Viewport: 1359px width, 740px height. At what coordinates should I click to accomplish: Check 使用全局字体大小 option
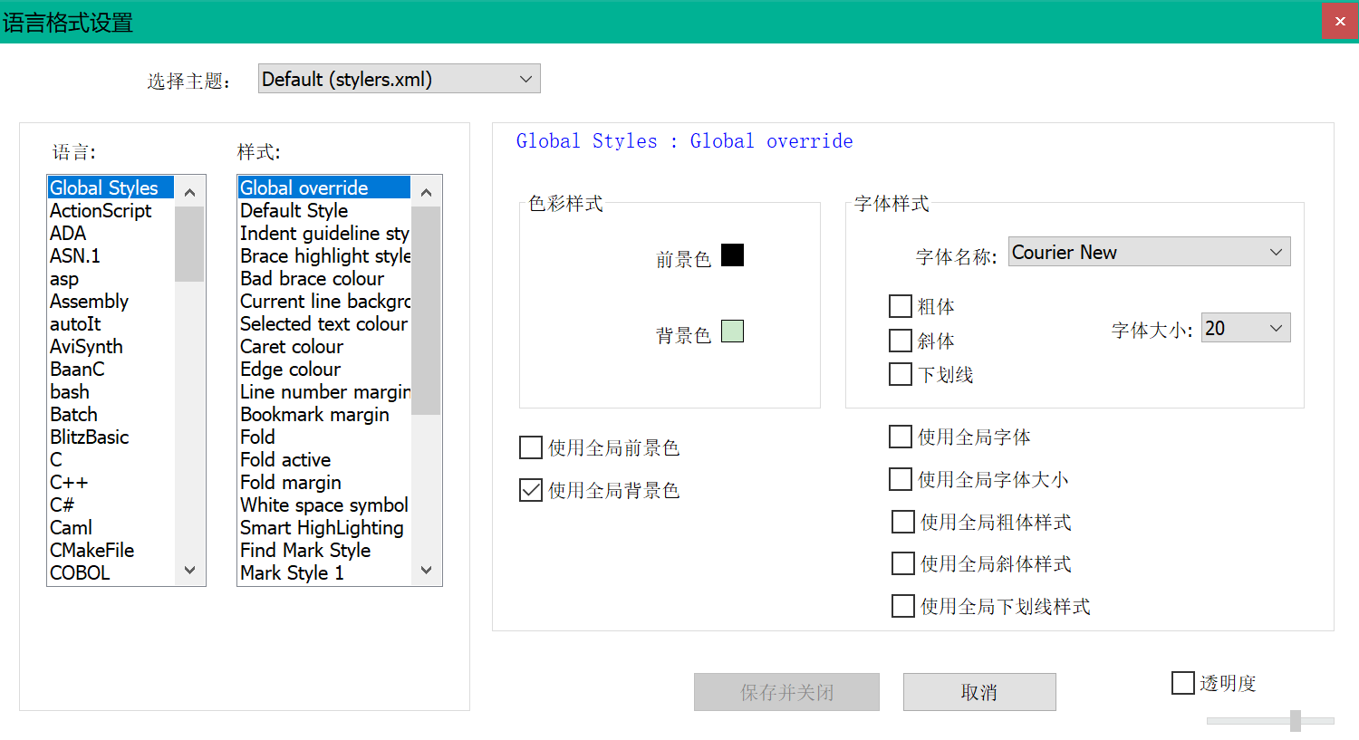pyautogui.click(x=900, y=479)
